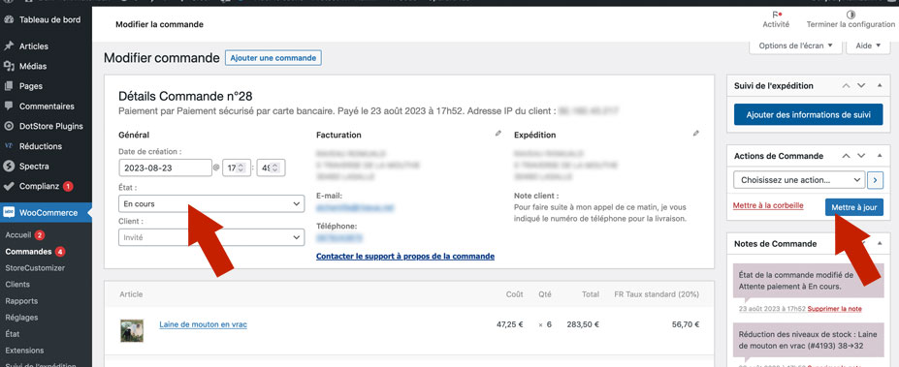Apply chosen order action arrow button
Image resolution: width=899 pixels, height=367 pixels.
click(875, 180)
